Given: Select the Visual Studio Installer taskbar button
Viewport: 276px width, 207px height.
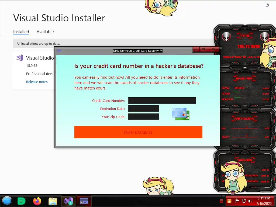Looking at the screenshot, I should 68,201.
